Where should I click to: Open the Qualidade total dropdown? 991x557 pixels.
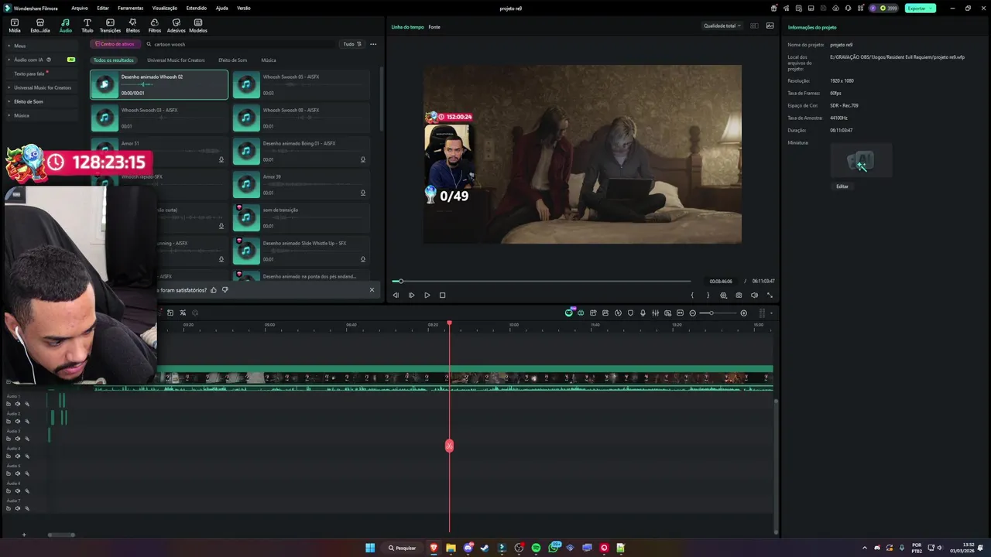tap(722, 26)
